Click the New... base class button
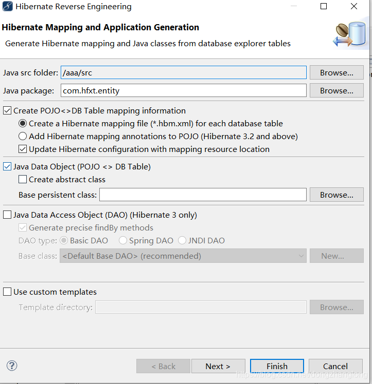 tap(336, 256)
